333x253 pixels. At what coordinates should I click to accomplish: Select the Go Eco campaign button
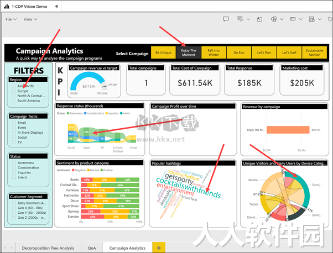(x=239, y=52)
